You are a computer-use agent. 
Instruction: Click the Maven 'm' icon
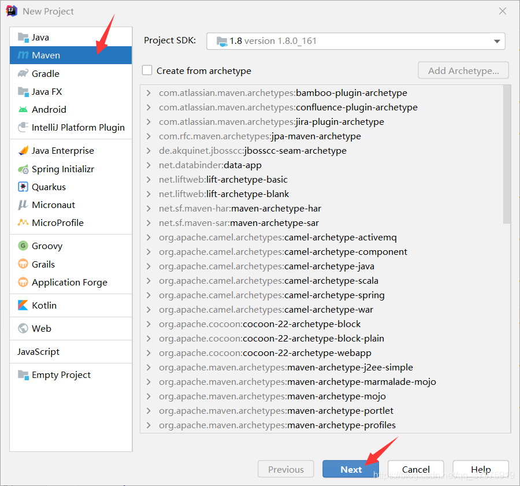point(23,55)
